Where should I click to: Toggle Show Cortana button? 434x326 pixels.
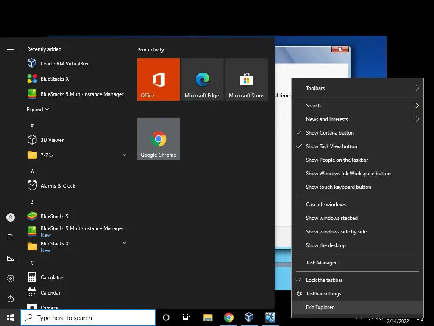click(x=357, y=133)
